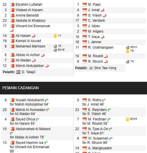
Task: Click green sub-in arrow next to R. Ridho
Action: click(x=104, y=100)
